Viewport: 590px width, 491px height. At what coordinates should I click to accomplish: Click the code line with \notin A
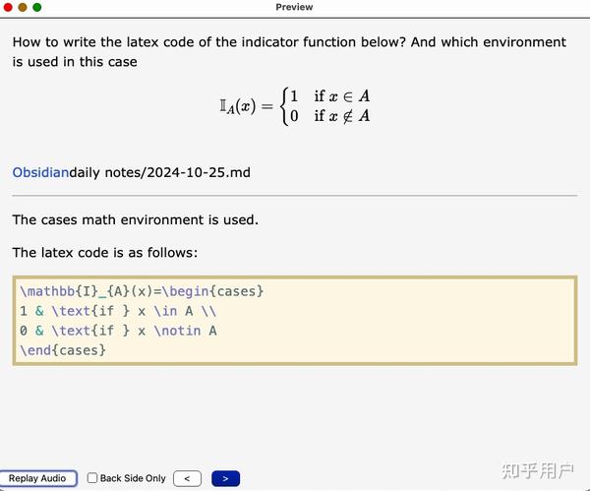click(x=118, y=331)
